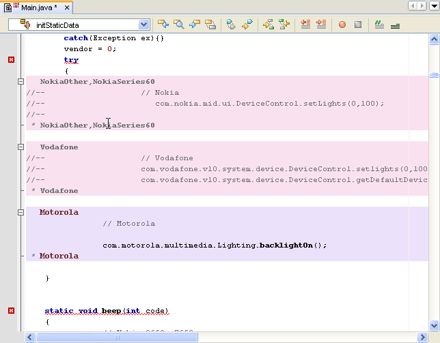The image size is (440, 343).
Task: Click the Main.java file icon in the tab
Action: pyautogui.click(x=8, y=8)
